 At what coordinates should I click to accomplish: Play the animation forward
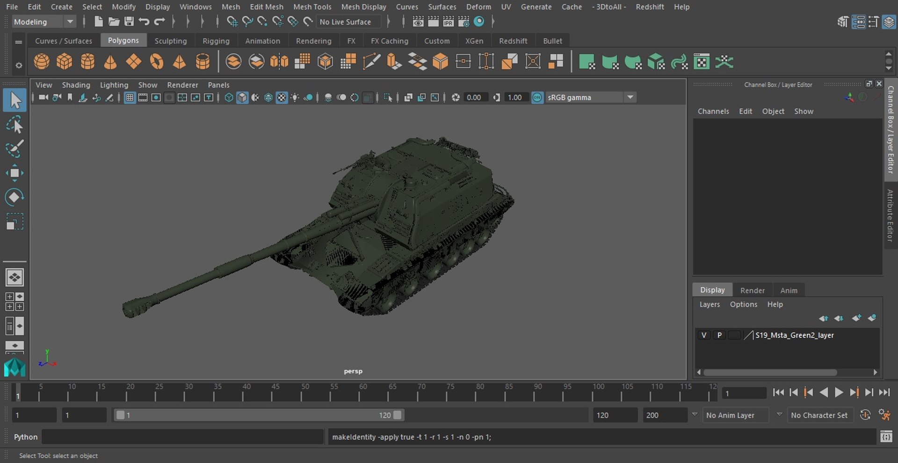pyautogui.click(x=839, y=392)
